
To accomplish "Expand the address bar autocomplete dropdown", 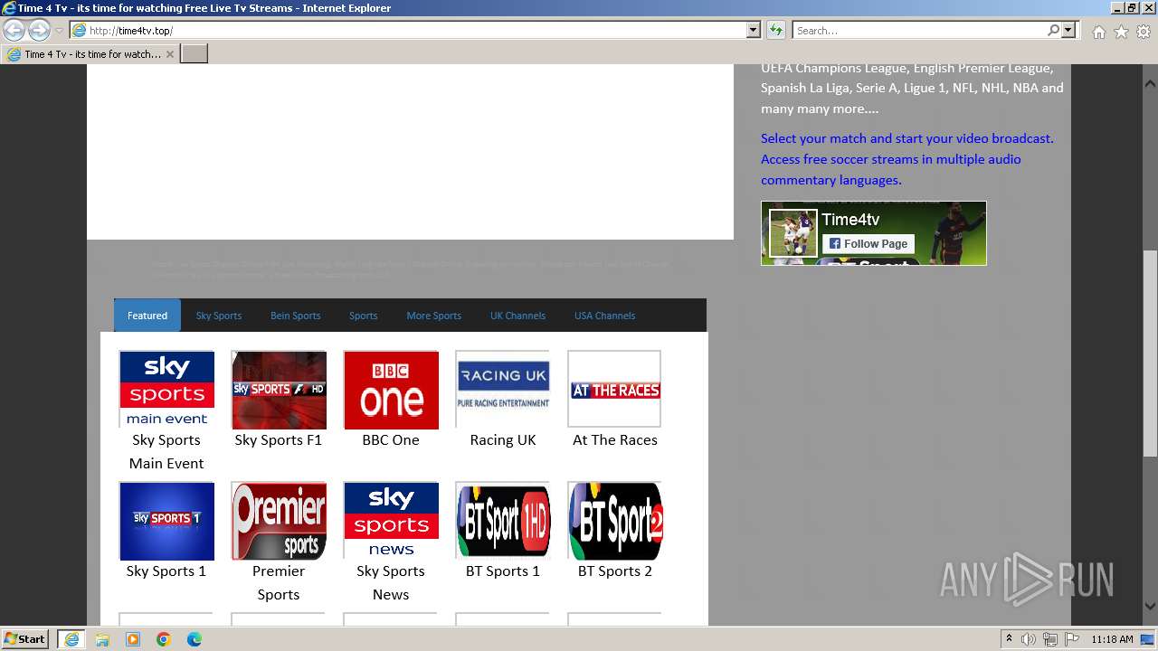I will click(x=754, y=31).
